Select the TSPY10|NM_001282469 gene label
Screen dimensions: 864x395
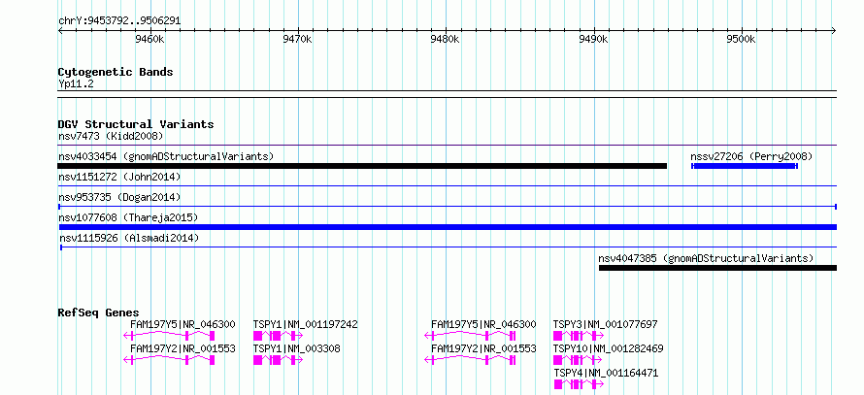pyautogui.click(x=609, y=348)
